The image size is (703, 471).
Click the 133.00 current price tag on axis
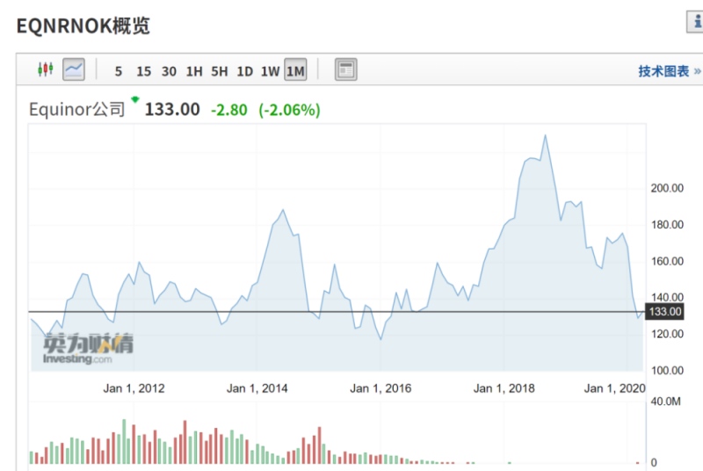[664, 312]
